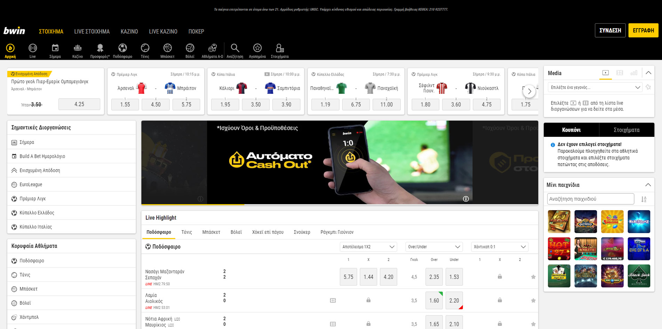Click the video stream icon in Media panel

tap(606, 73)
